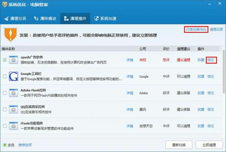
Task: Toggle the 全选 select-all checkbox
Action: coord(5,145)
